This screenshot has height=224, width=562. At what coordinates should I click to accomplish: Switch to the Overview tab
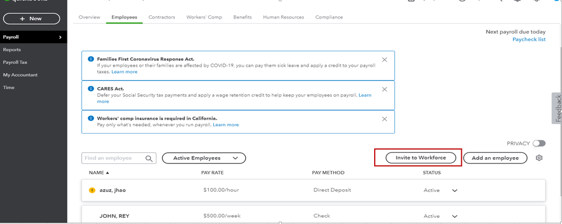point(89,17)
